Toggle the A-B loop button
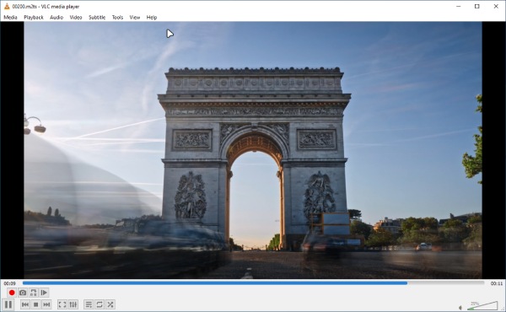 (34, 293)
